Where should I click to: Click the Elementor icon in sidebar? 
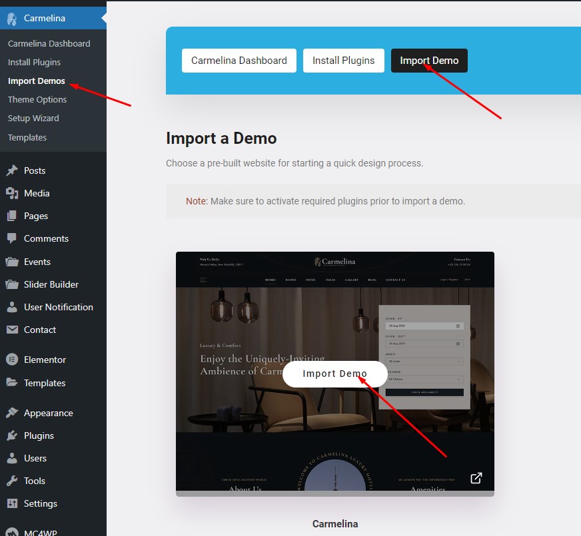[x=12, y=360]
